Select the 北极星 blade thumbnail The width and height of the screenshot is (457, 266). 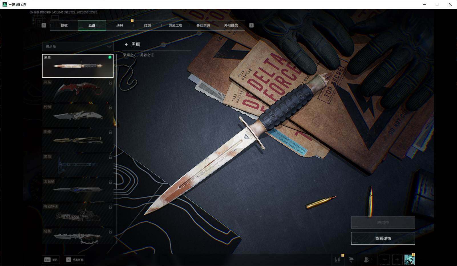(x=78, y=190)
